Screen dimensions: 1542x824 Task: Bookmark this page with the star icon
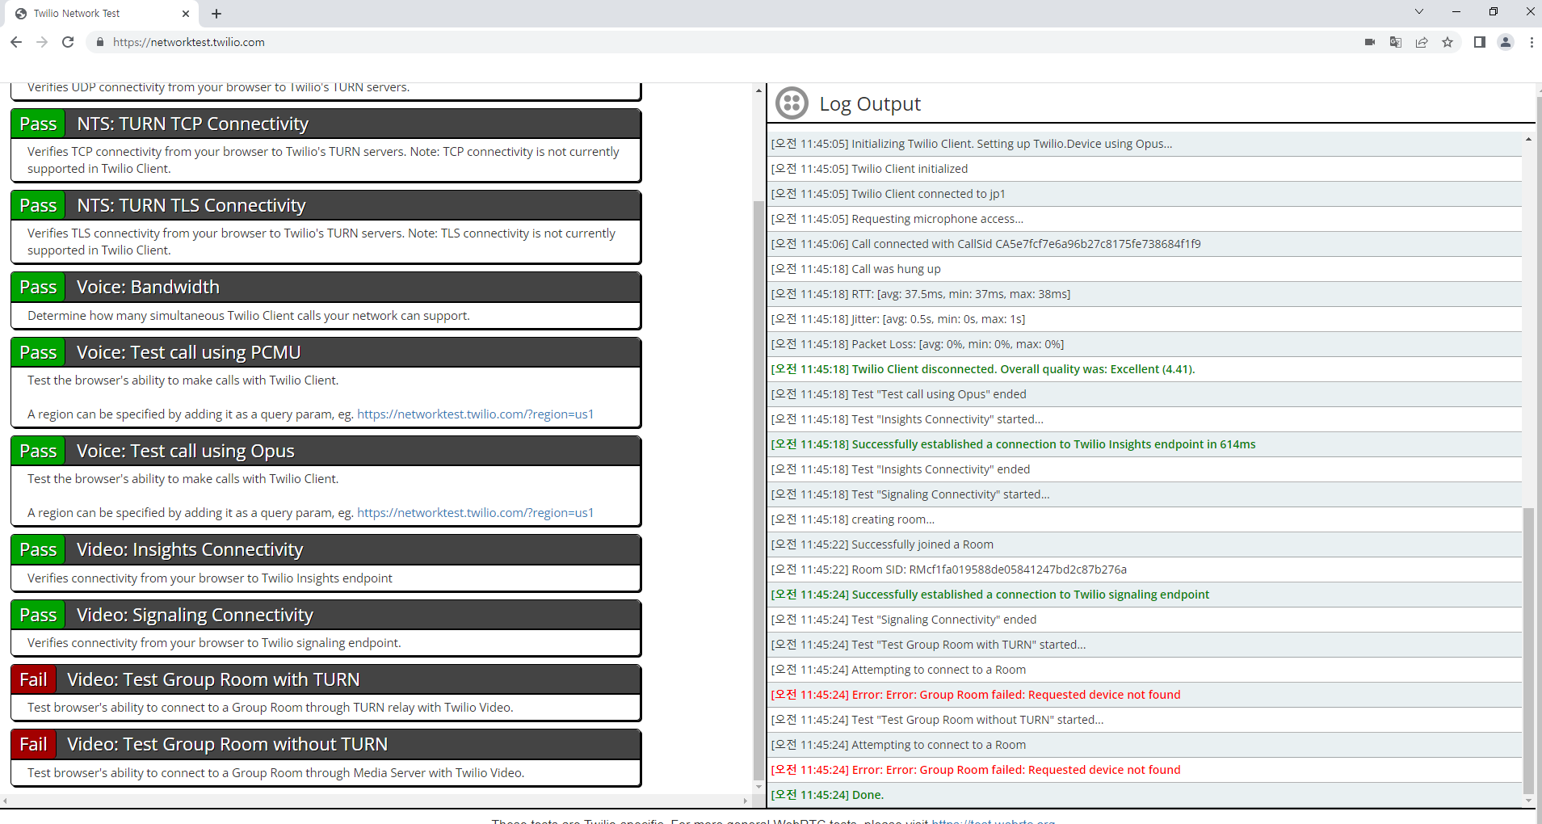pos(1447,42)
